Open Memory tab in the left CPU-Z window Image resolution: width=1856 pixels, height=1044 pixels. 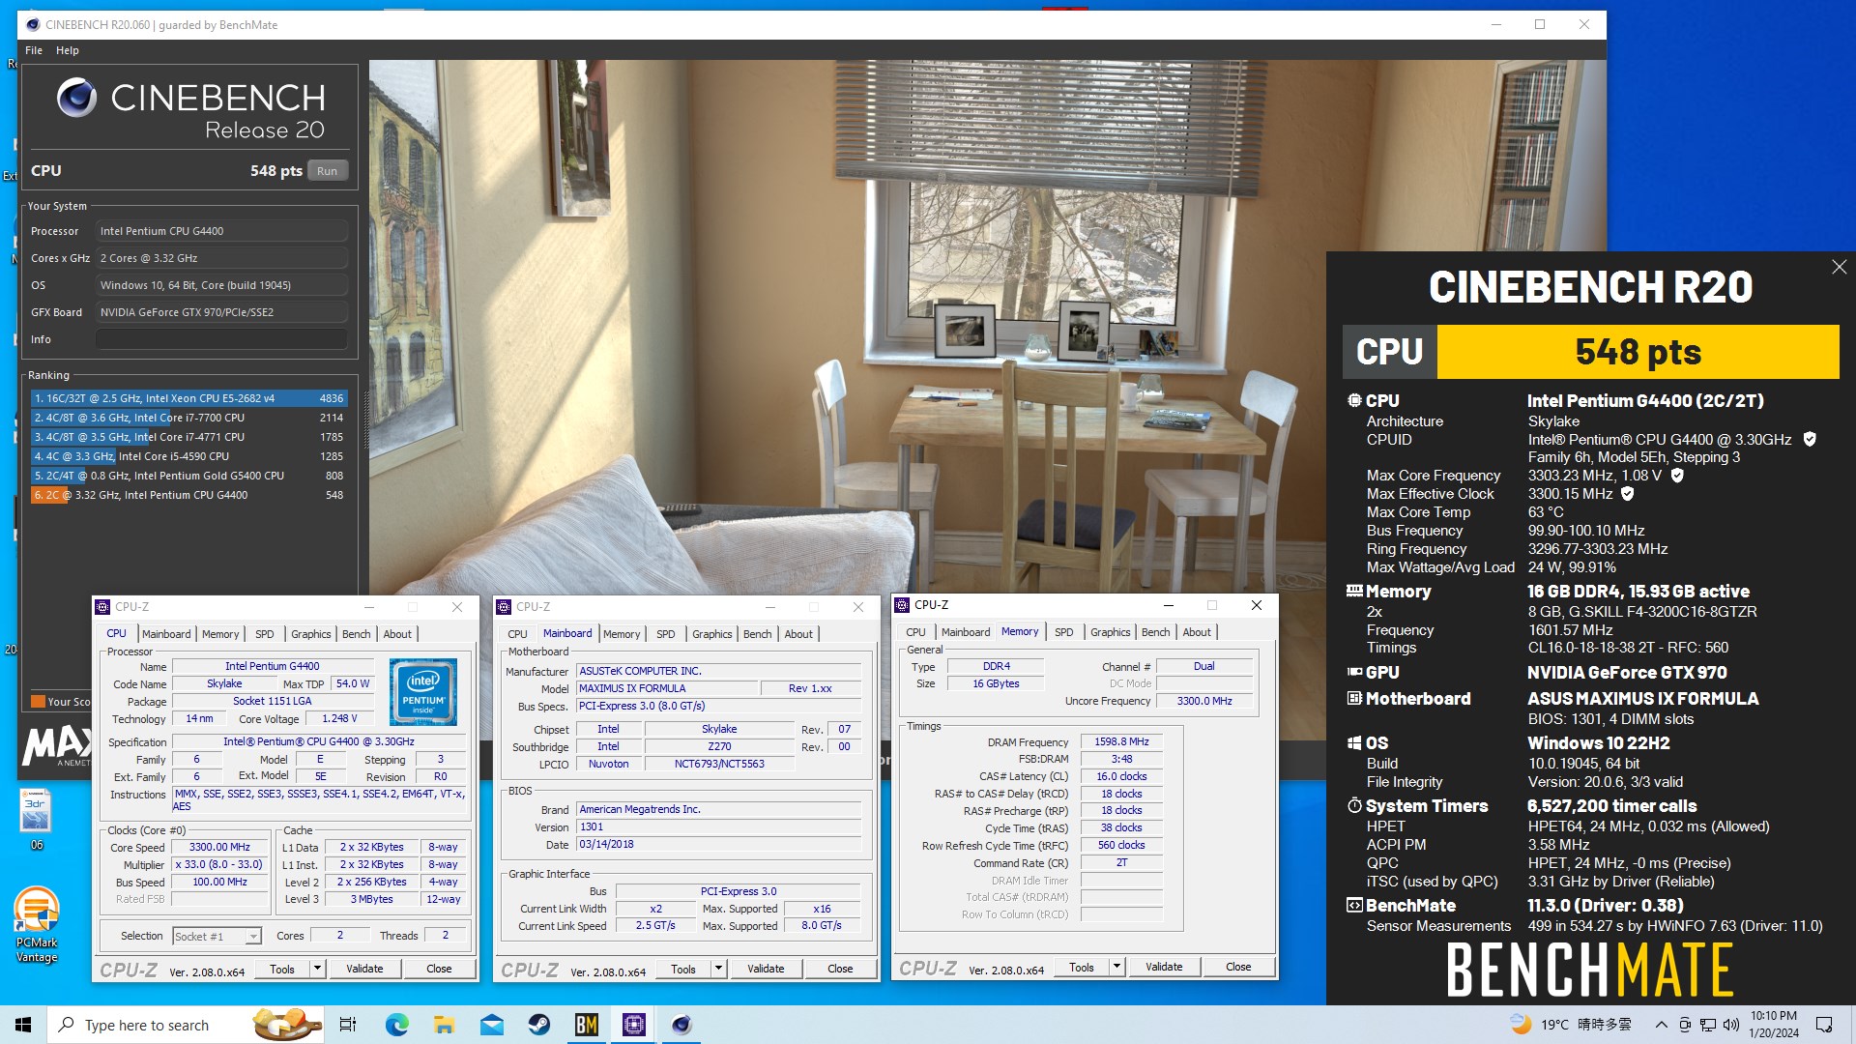pyautogui.click(x=220, y=634)
